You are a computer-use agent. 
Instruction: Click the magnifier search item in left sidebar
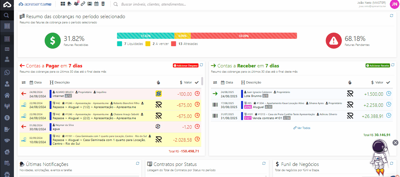click(x=6, y=15)
